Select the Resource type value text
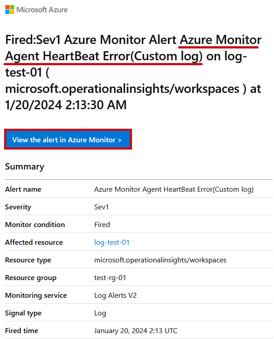Viewport: 274px width, 339px height. [161, 260]
